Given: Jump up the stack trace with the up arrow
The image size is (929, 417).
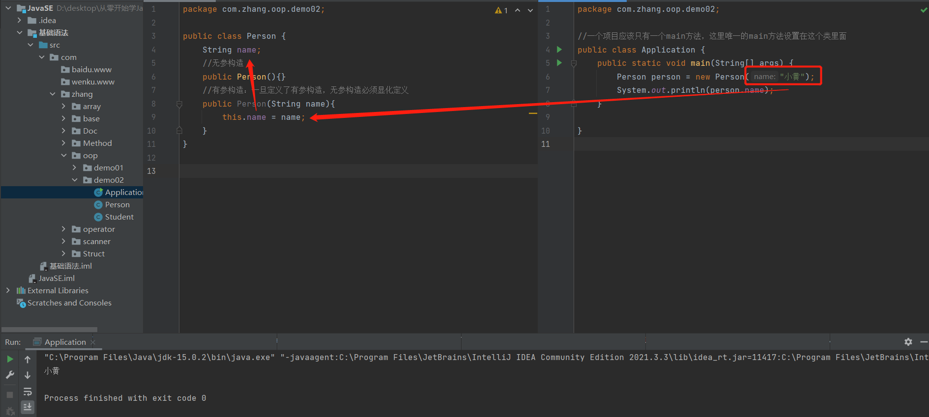Looking at the screenshot, I should pos(28,359).
